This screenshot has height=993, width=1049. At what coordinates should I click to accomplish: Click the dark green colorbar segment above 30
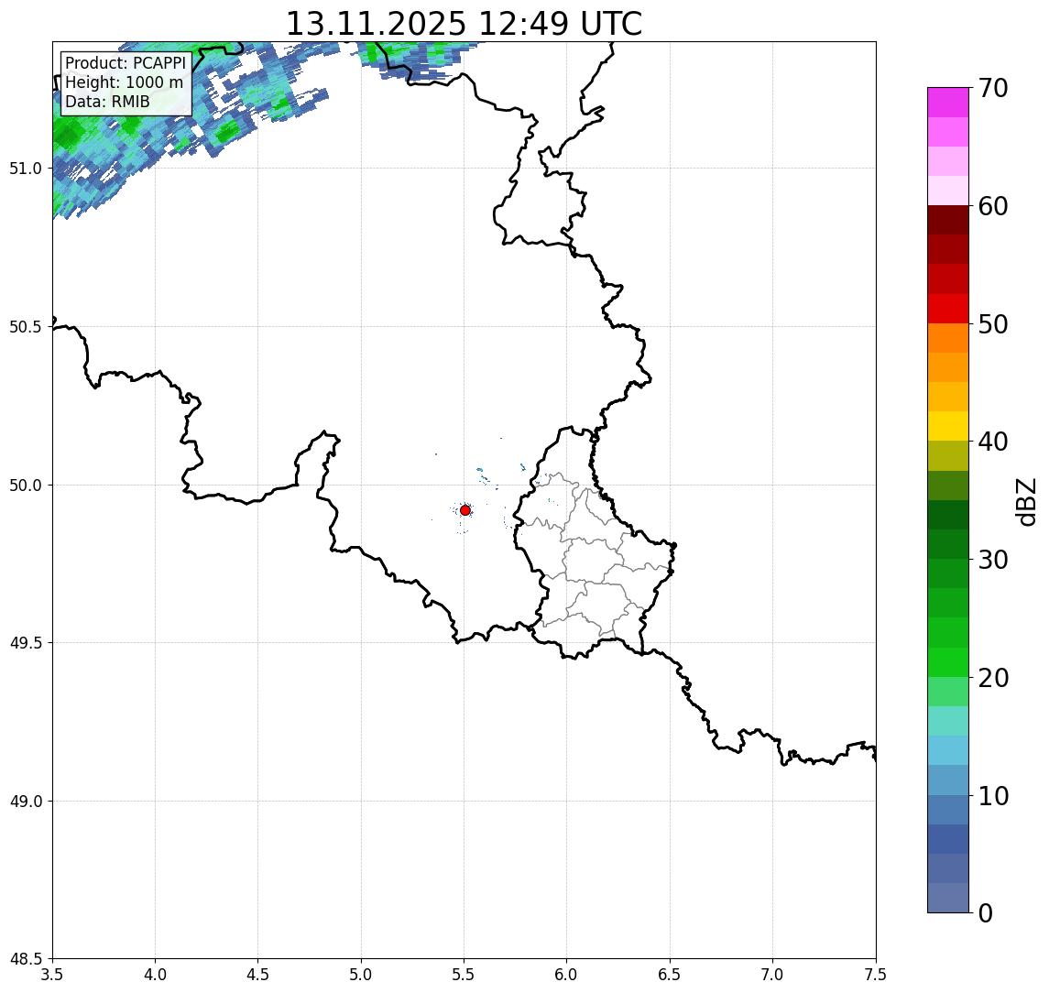click(948, 544)
